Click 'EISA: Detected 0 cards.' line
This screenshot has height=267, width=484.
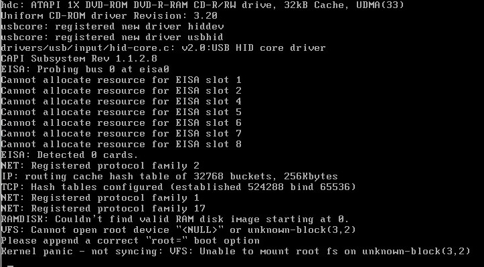tap(70, 155)
